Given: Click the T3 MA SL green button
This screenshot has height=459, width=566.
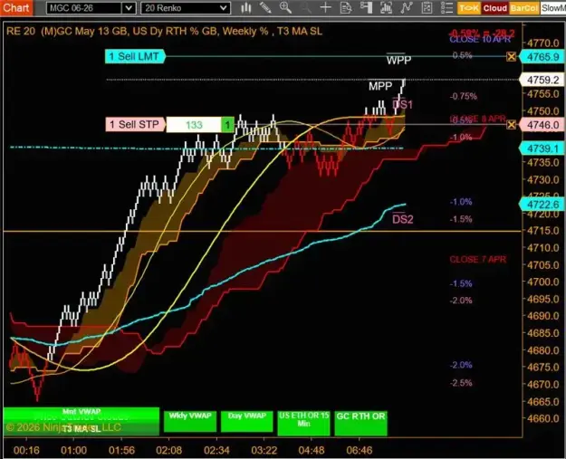Looking at the screenshot, I should click(82, 428).
